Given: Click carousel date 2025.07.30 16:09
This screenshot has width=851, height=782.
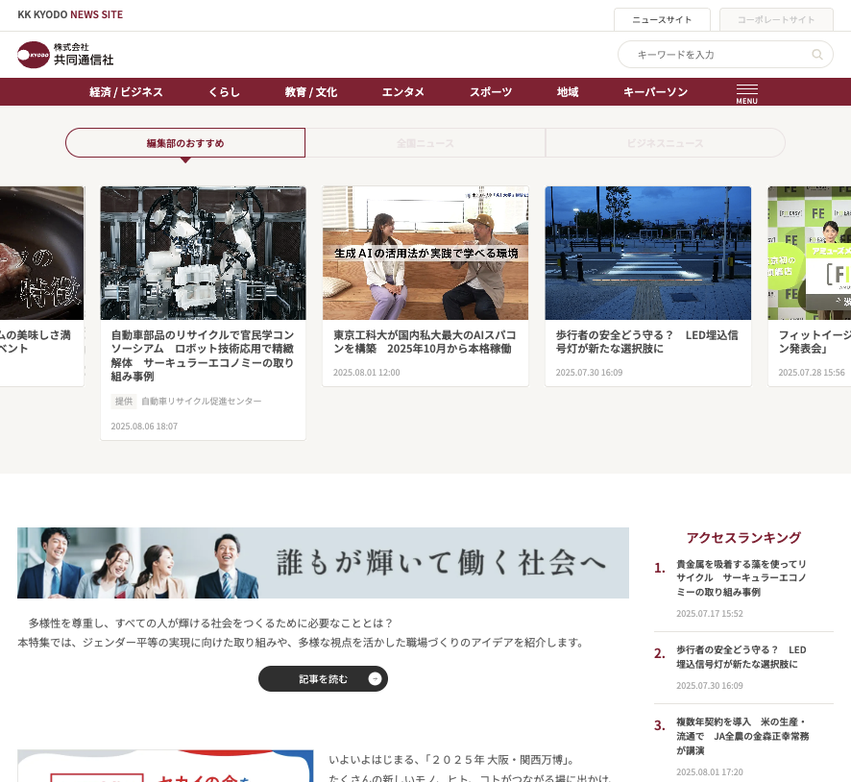Looking at the screenshot, I should click(x=589, y=373).
